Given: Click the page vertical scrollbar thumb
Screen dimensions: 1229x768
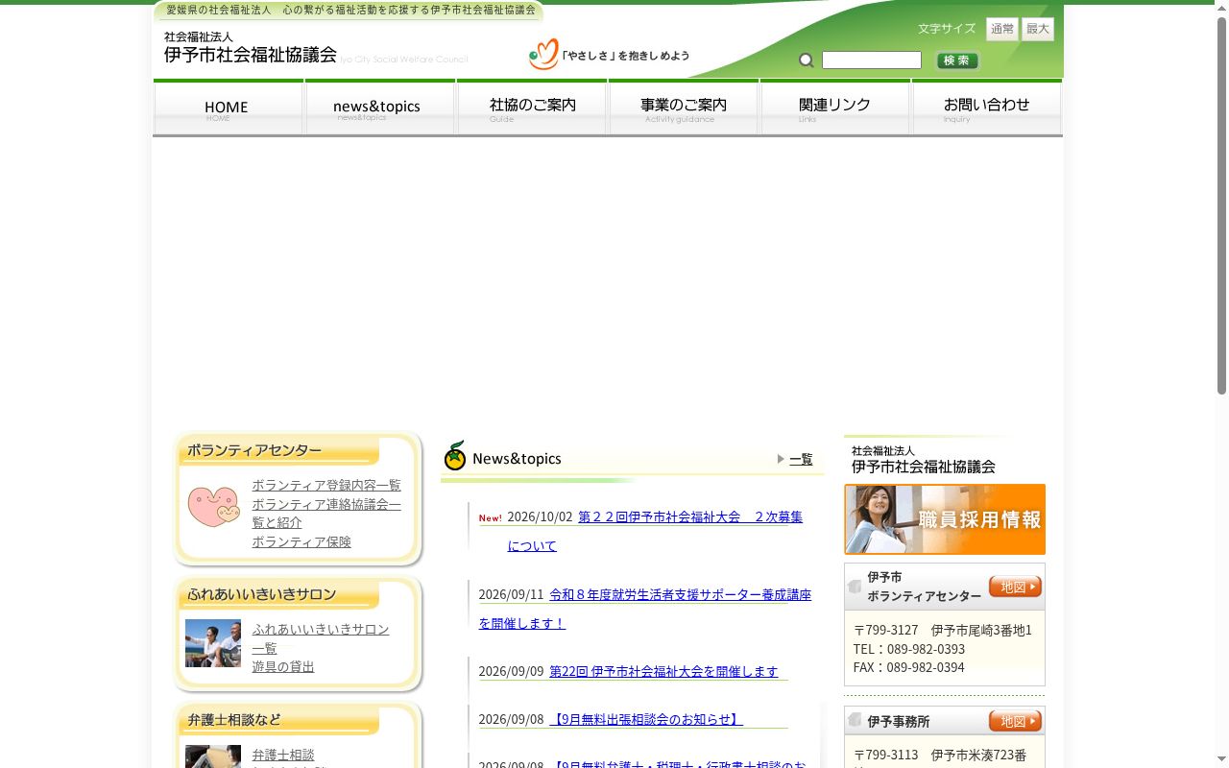Looking at the screenshot, I should click(1221, 204).
